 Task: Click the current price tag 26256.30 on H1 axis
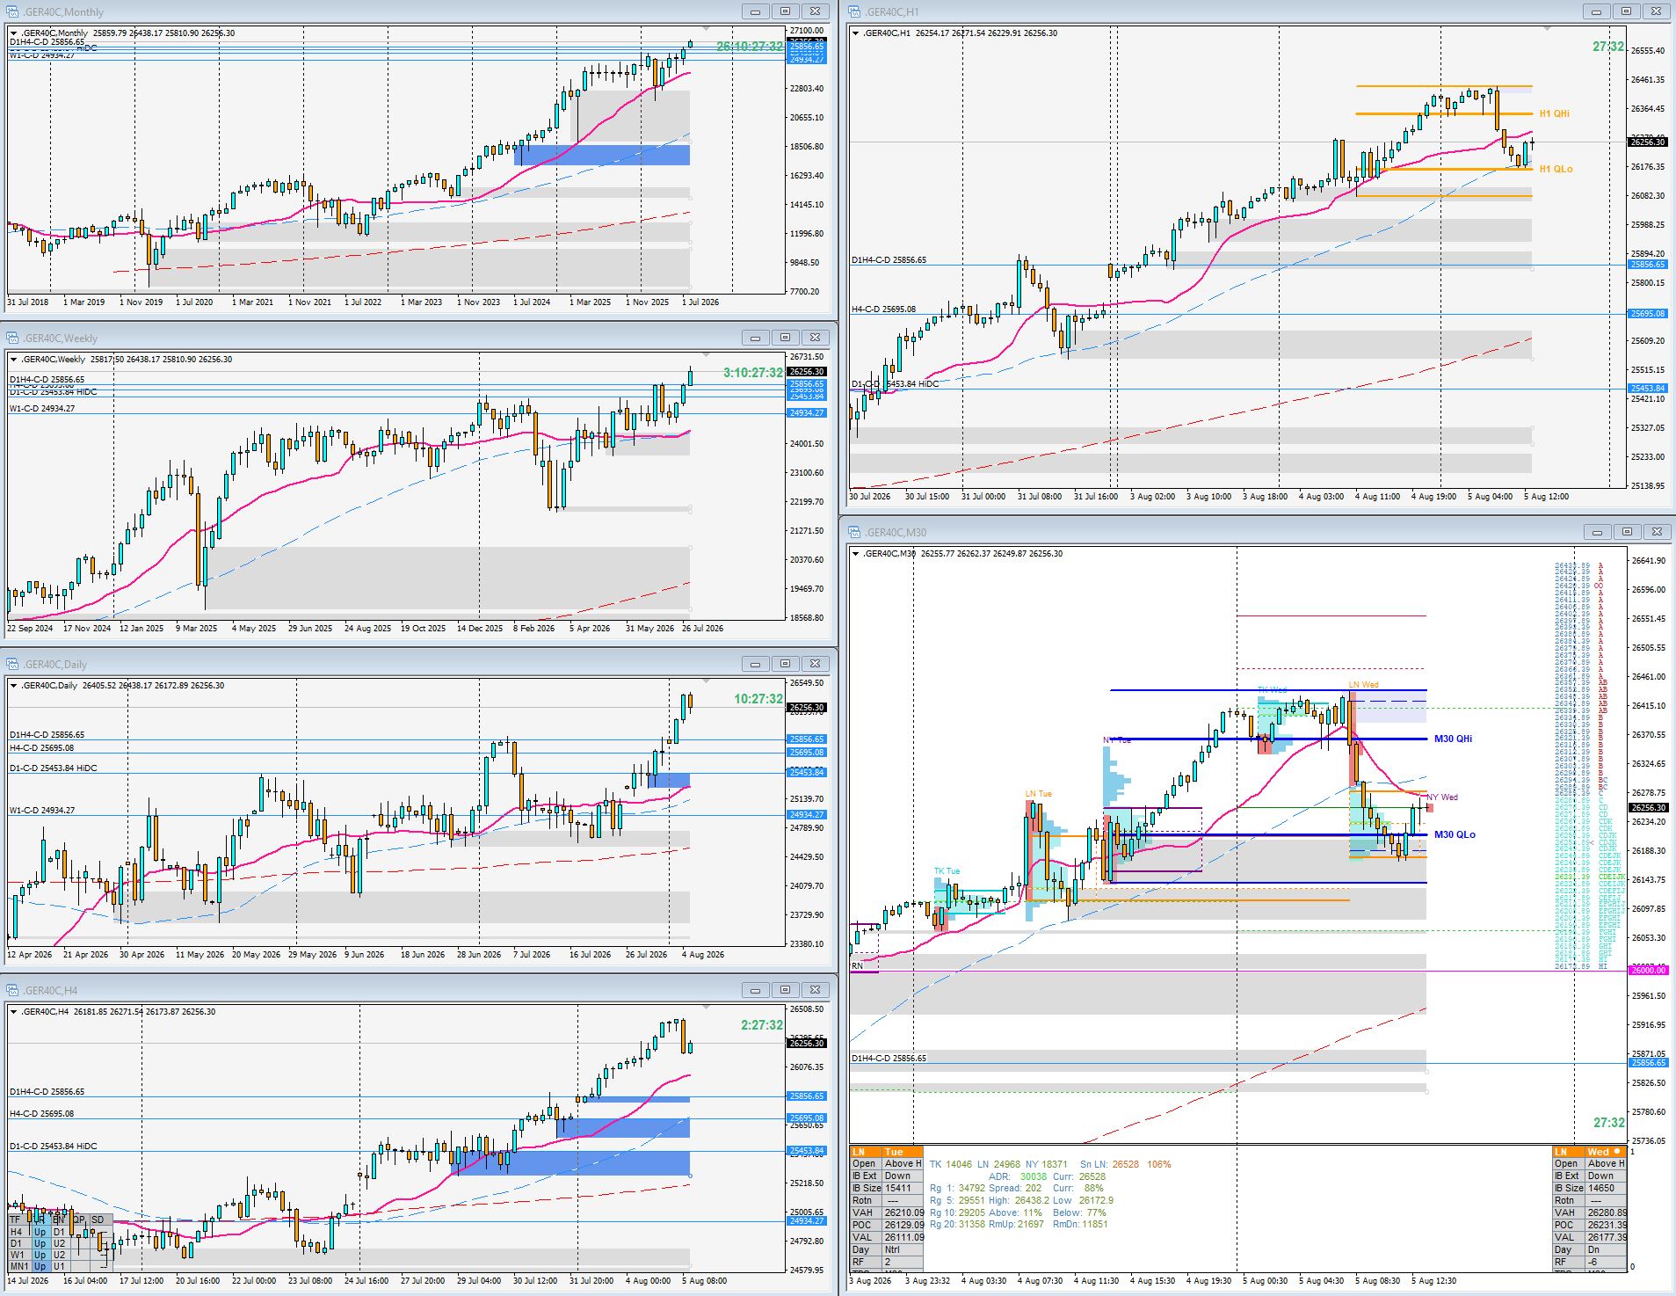[x=1647, y=142]
